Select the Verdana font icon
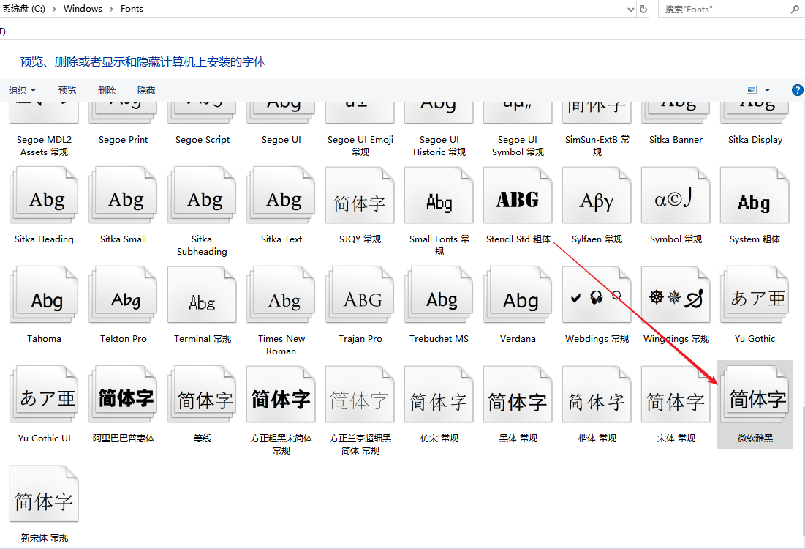The height and width of the screenshot is (549, 805). [518, 295]
